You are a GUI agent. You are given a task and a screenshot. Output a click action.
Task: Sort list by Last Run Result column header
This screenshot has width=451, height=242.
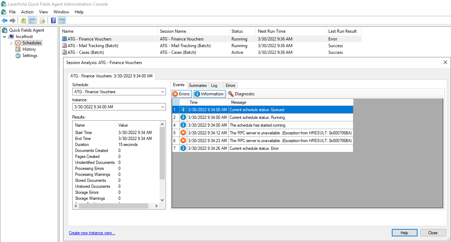344,31
